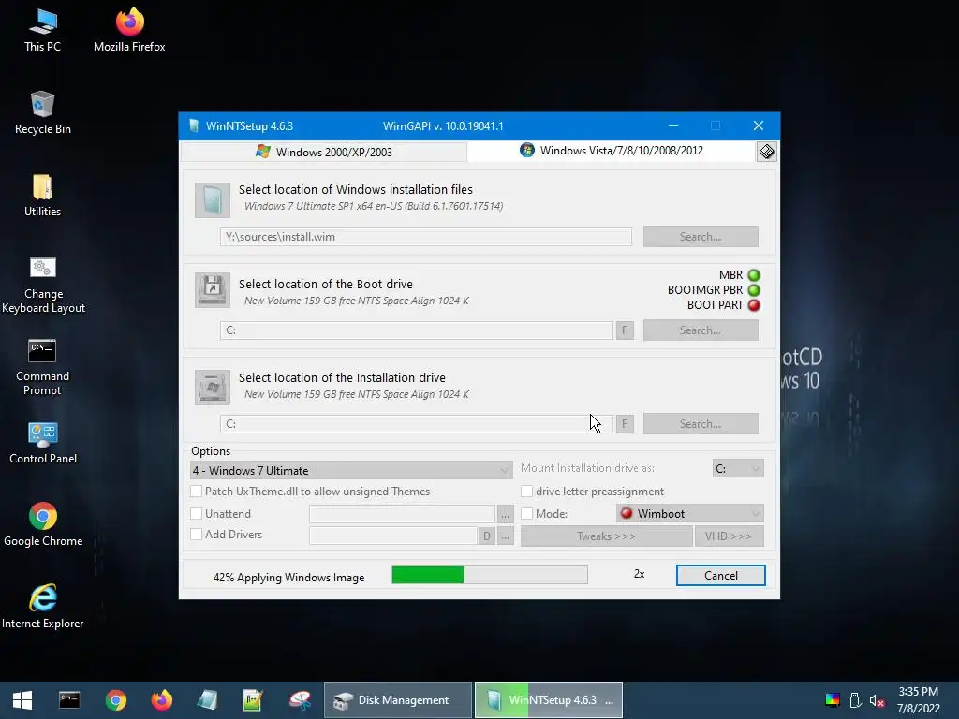The width and height of the screenshot is (959, 719).
Task: Click F button beside Installation drive field
Action: 625,424
